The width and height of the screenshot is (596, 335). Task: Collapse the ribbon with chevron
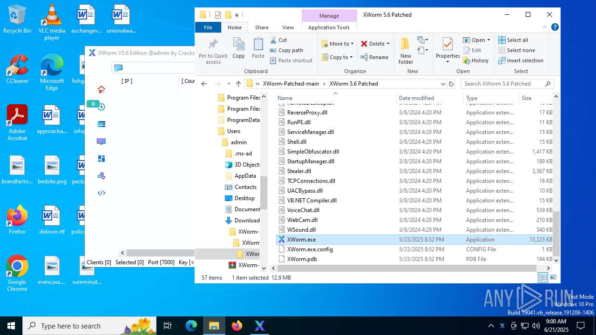[x=545, y=27]
